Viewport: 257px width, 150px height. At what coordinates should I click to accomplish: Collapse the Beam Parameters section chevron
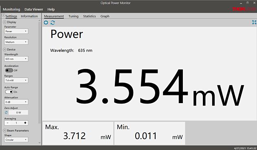[x=5, y=130]
